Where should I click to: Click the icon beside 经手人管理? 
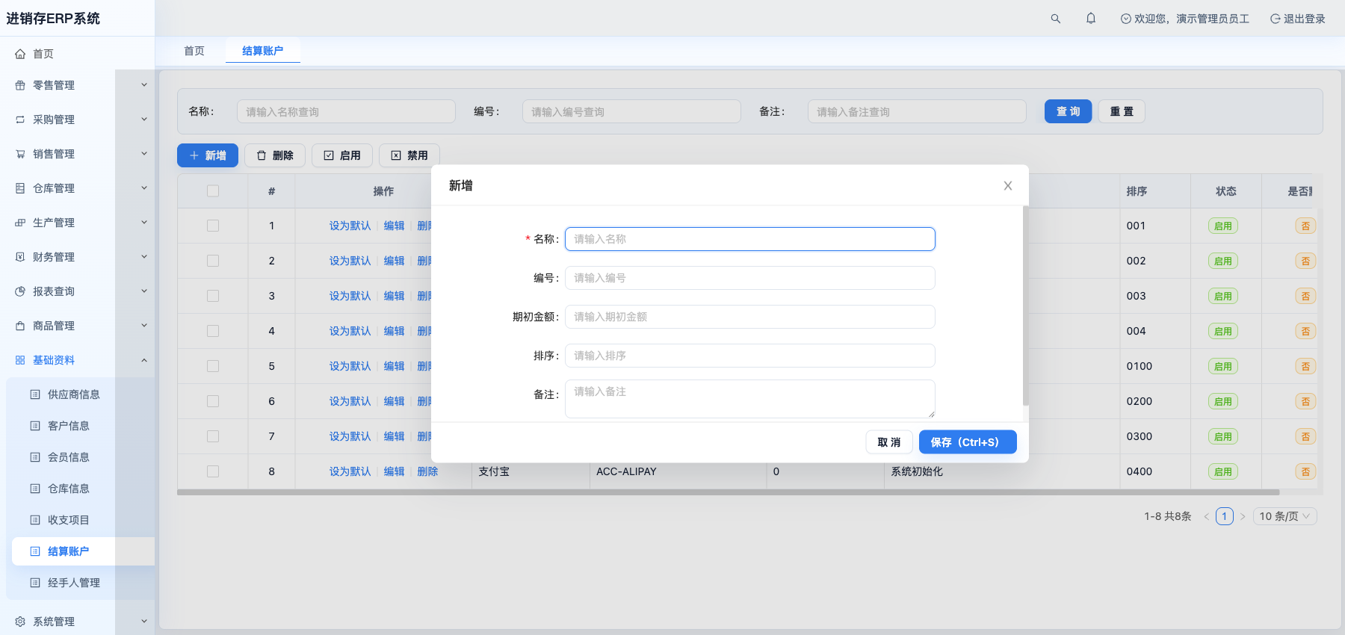tap(35, 583)
